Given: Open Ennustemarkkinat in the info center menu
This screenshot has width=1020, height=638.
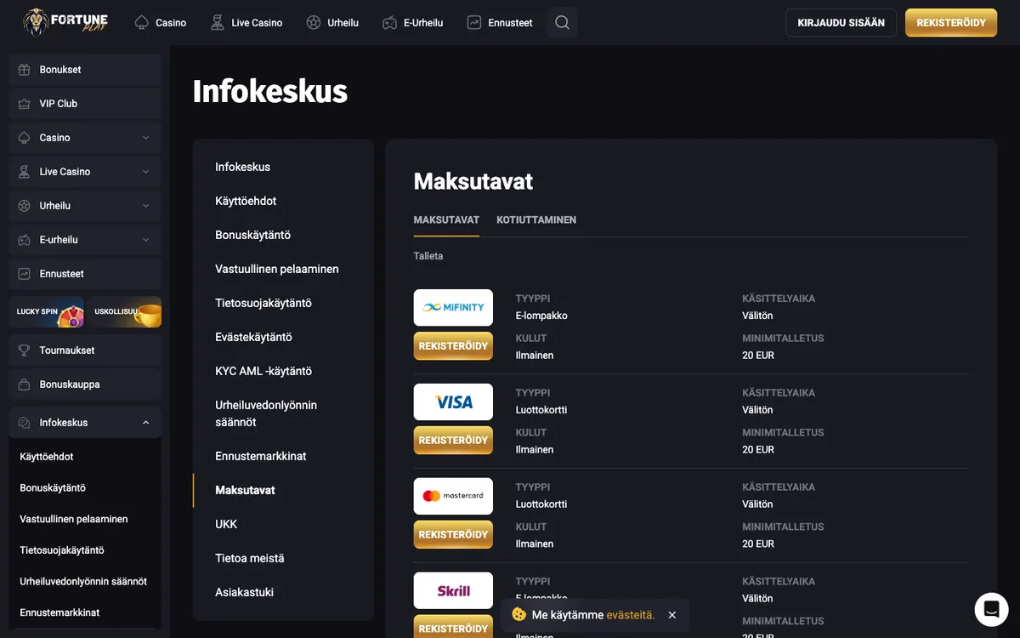Looking at the screenshot, I should coord(261,456).
